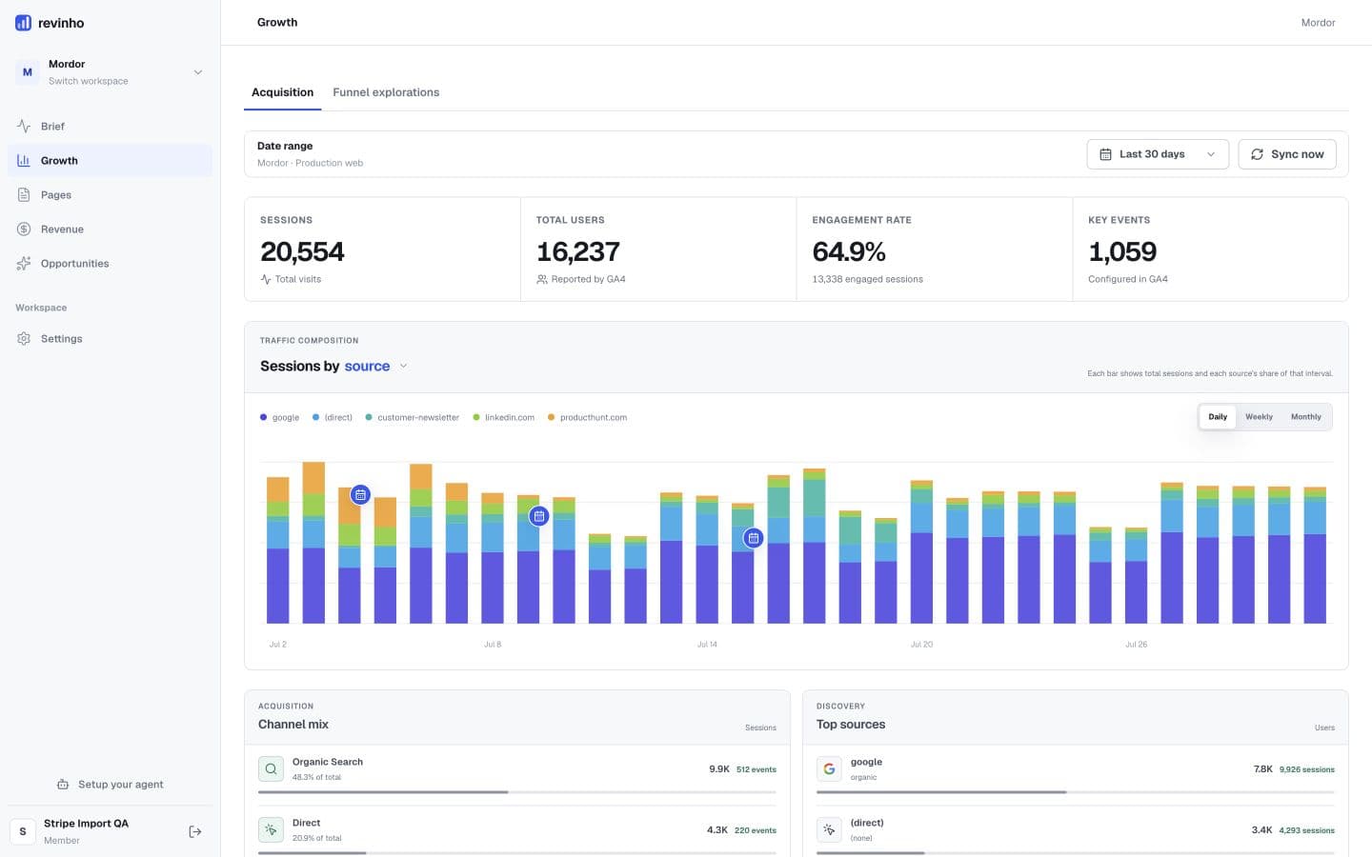This screenshot has height=857, width=1372.
Task: Click the revinho logo icon
Action: click(23, 22)
